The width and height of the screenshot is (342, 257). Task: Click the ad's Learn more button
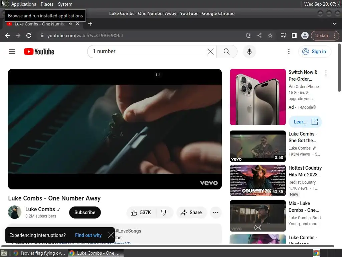click(x=305, y=122)
